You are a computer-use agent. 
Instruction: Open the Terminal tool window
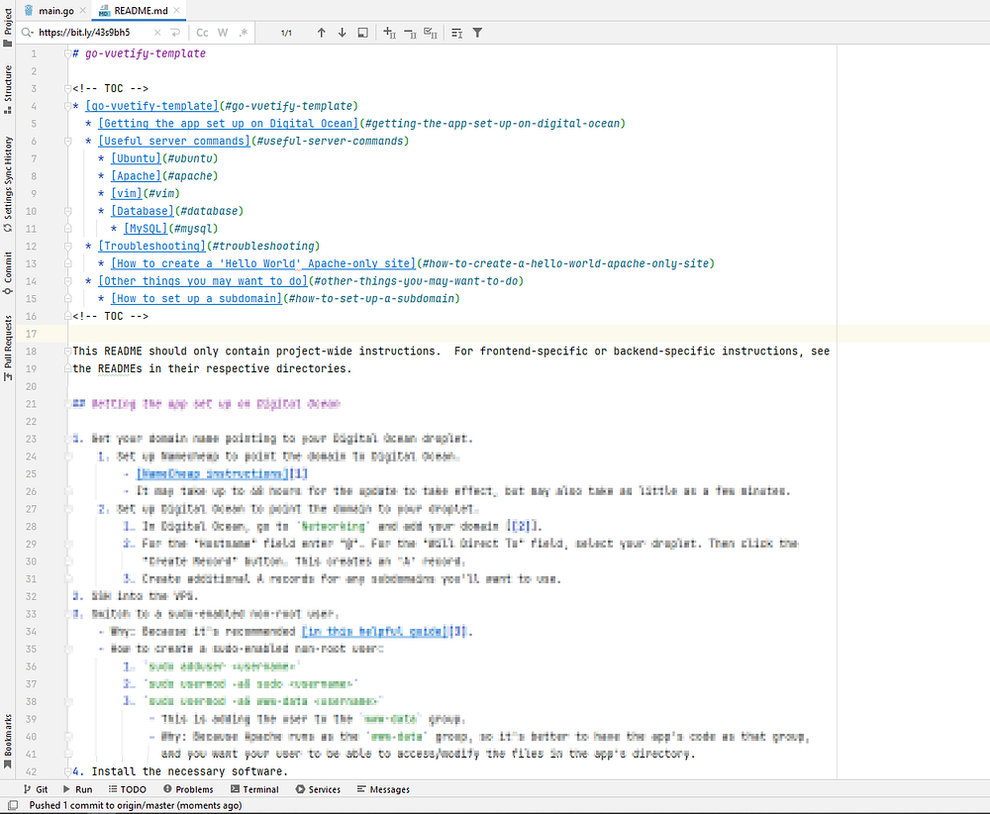click(x=253, y=789)
